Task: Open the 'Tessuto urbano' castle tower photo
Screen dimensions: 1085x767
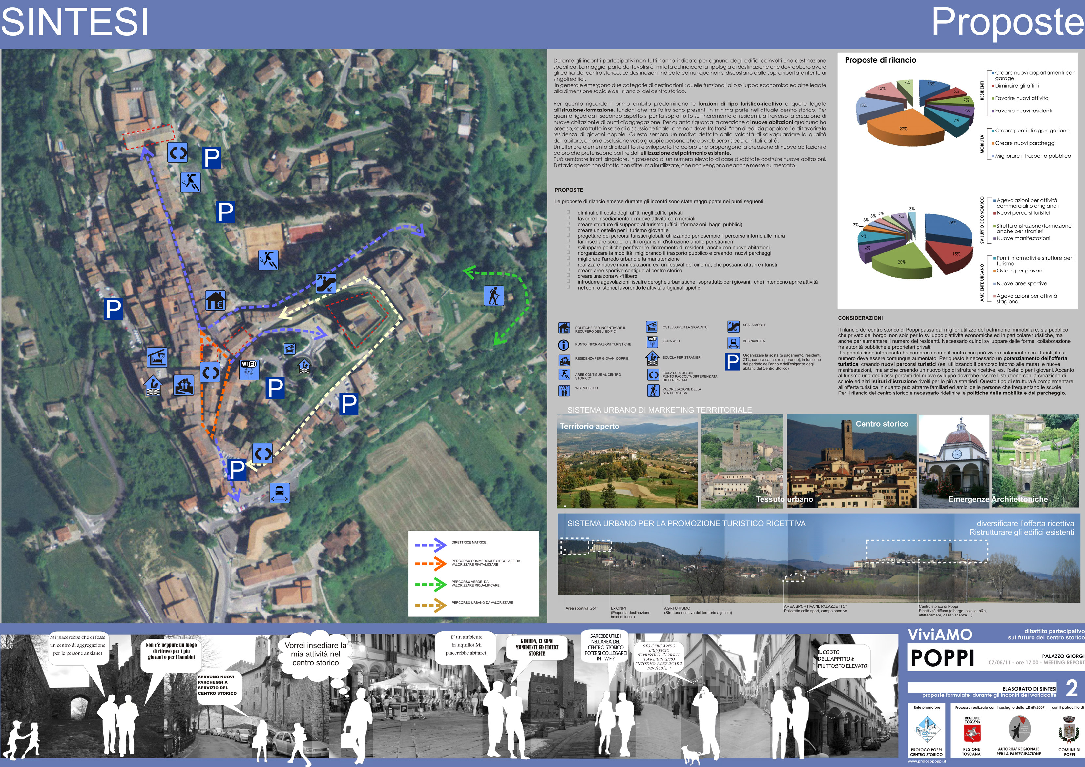Action: coord(742,461)
